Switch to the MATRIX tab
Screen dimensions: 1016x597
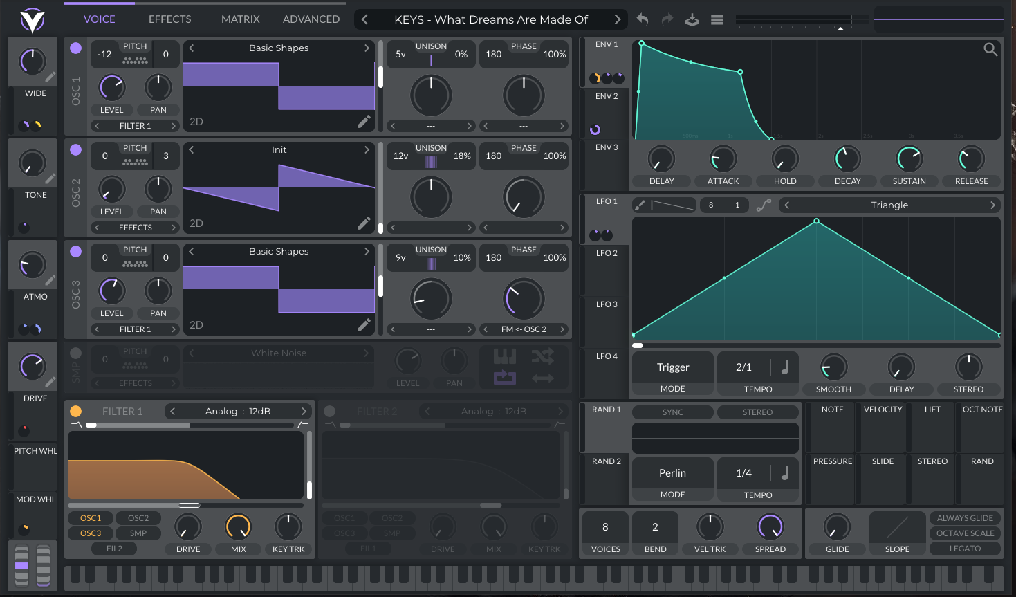pos(240,19)
